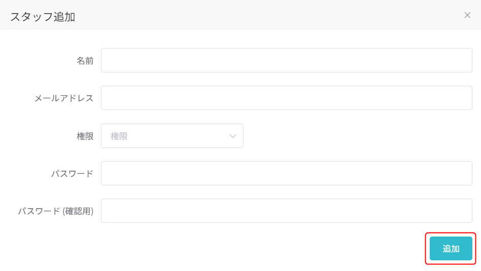481x271 pixels.
Task: Click into the メールアドレス input box
Action: 287,98
